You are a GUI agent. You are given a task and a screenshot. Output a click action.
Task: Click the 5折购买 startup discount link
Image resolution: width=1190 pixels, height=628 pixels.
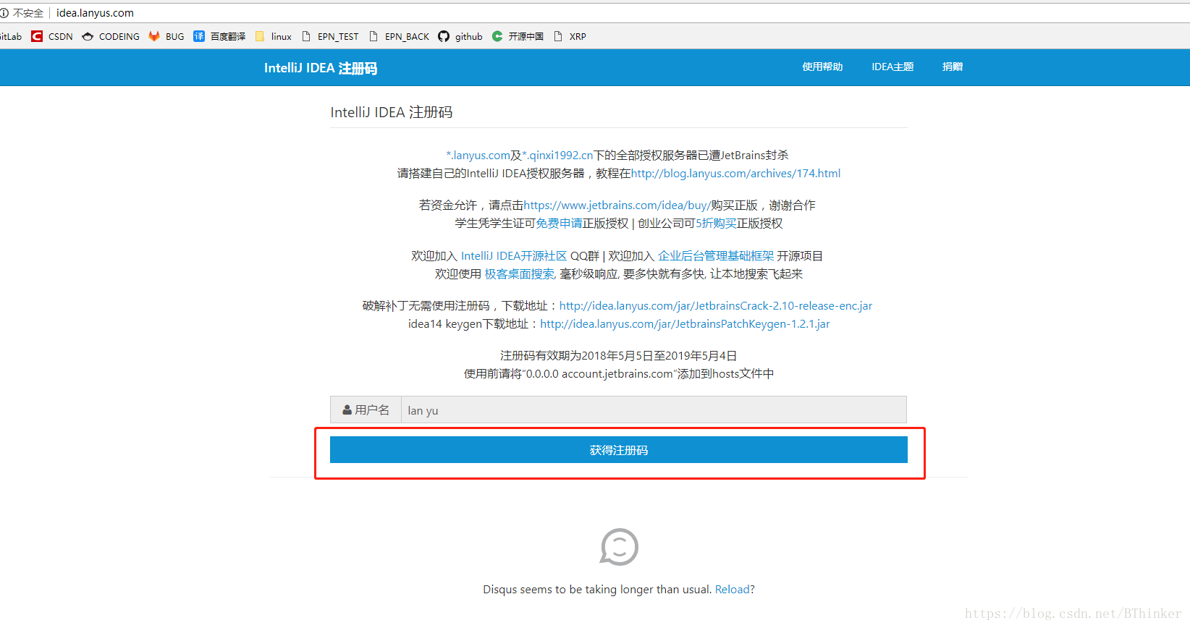click(717, 224)
